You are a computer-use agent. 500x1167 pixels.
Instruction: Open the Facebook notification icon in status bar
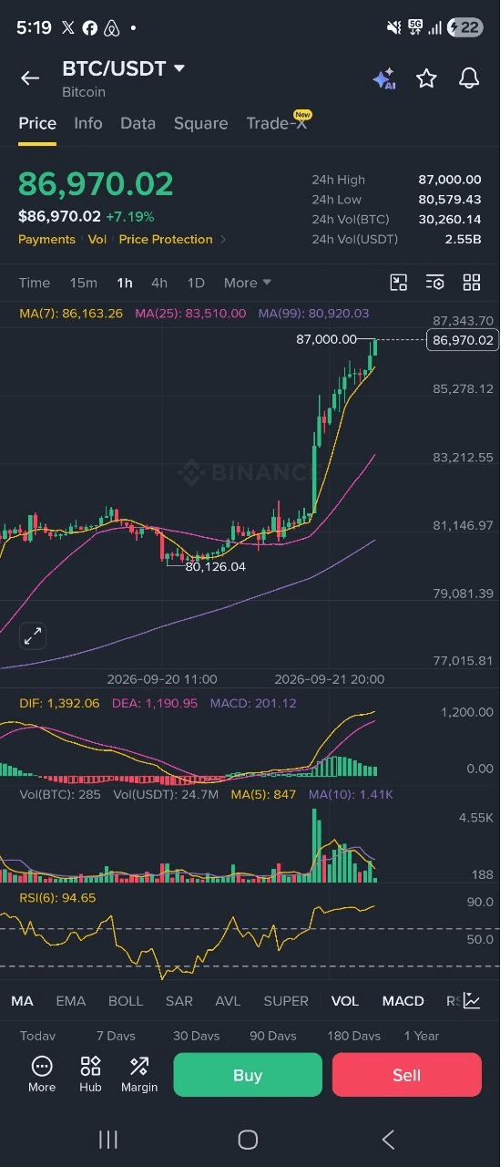click(90, 28)
